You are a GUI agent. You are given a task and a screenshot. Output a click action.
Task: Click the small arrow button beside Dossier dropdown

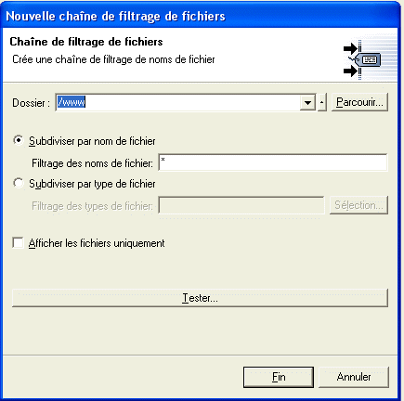coord(322,102)
